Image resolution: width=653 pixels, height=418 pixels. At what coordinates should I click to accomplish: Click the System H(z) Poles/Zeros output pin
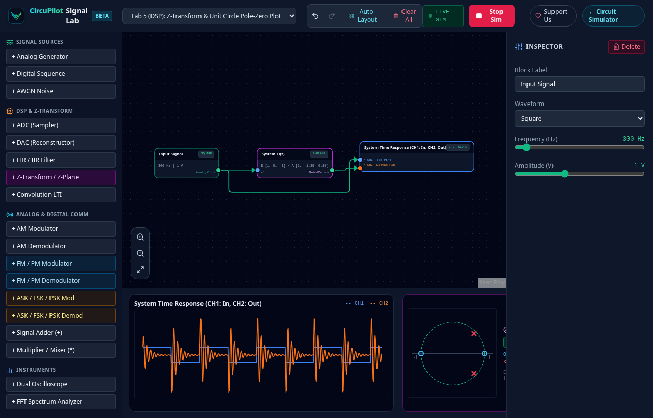pos(332,170)
